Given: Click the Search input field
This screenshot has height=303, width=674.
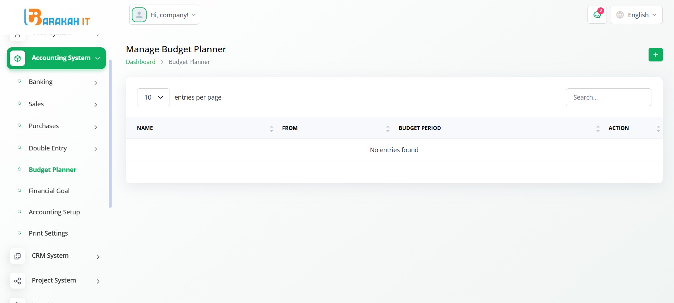Looking at the screenshot, I should click(x=608, y=97).
